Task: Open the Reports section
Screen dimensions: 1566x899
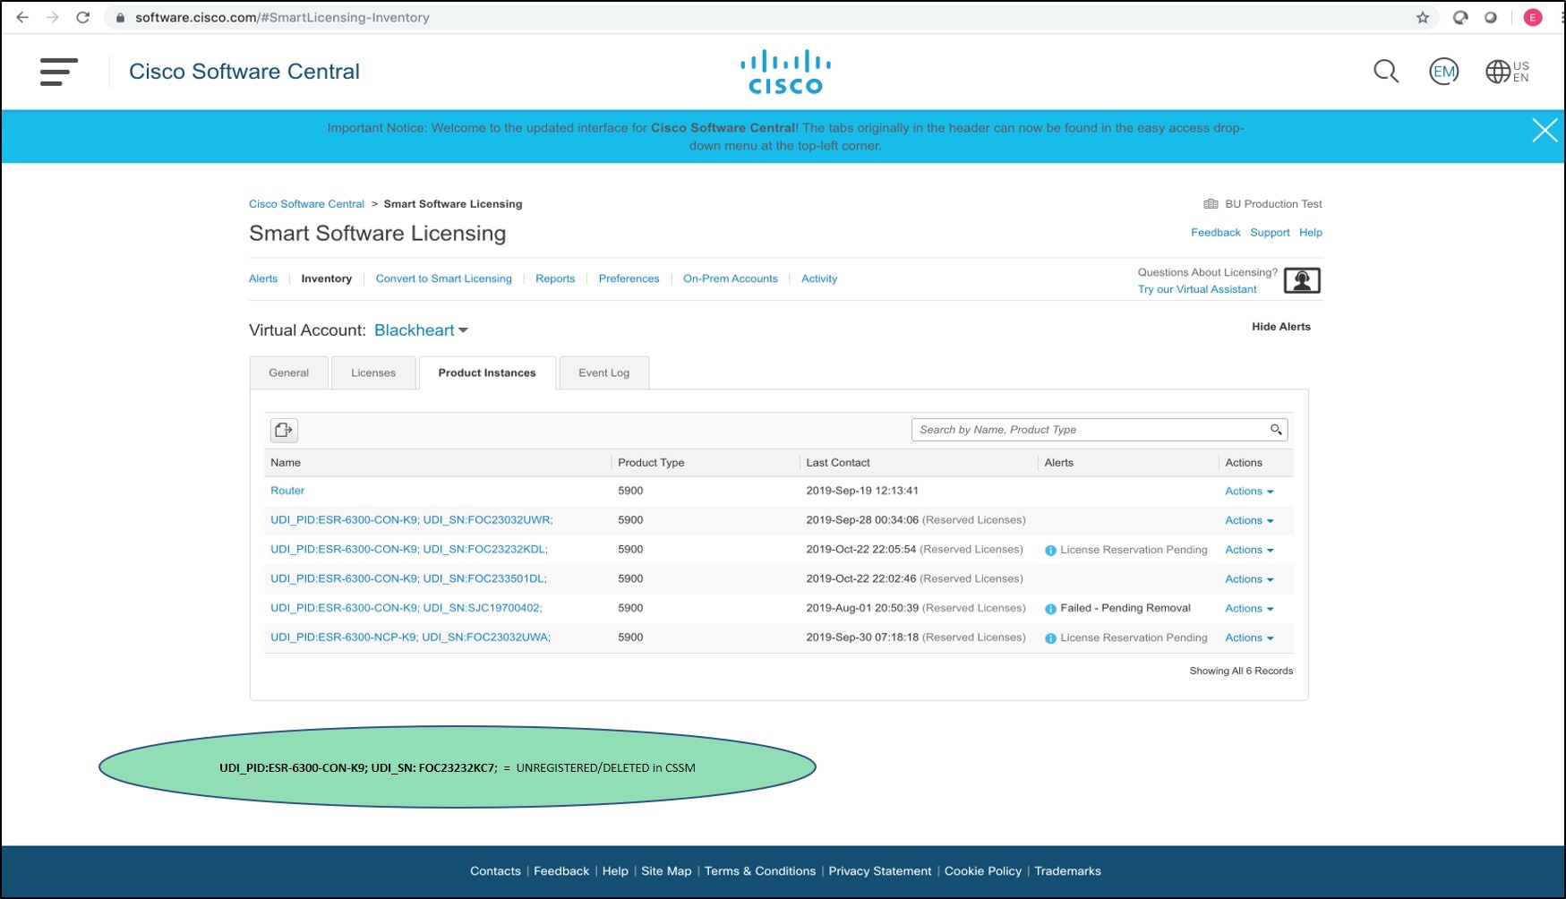Action: pos(555,278)
